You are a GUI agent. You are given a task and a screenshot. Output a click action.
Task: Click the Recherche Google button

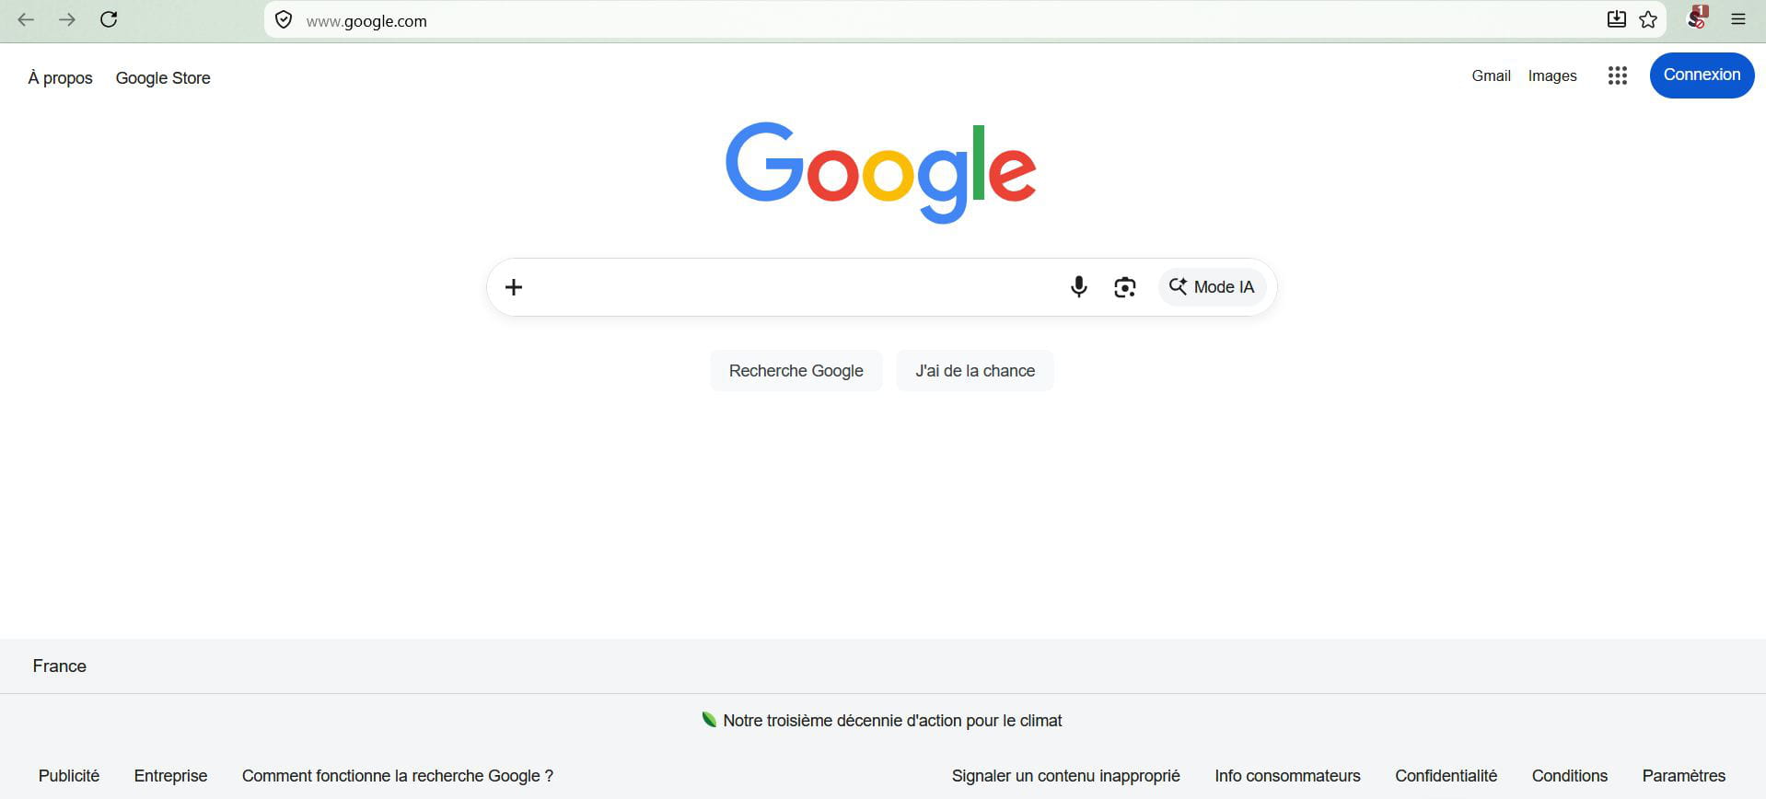coord(796,371)
